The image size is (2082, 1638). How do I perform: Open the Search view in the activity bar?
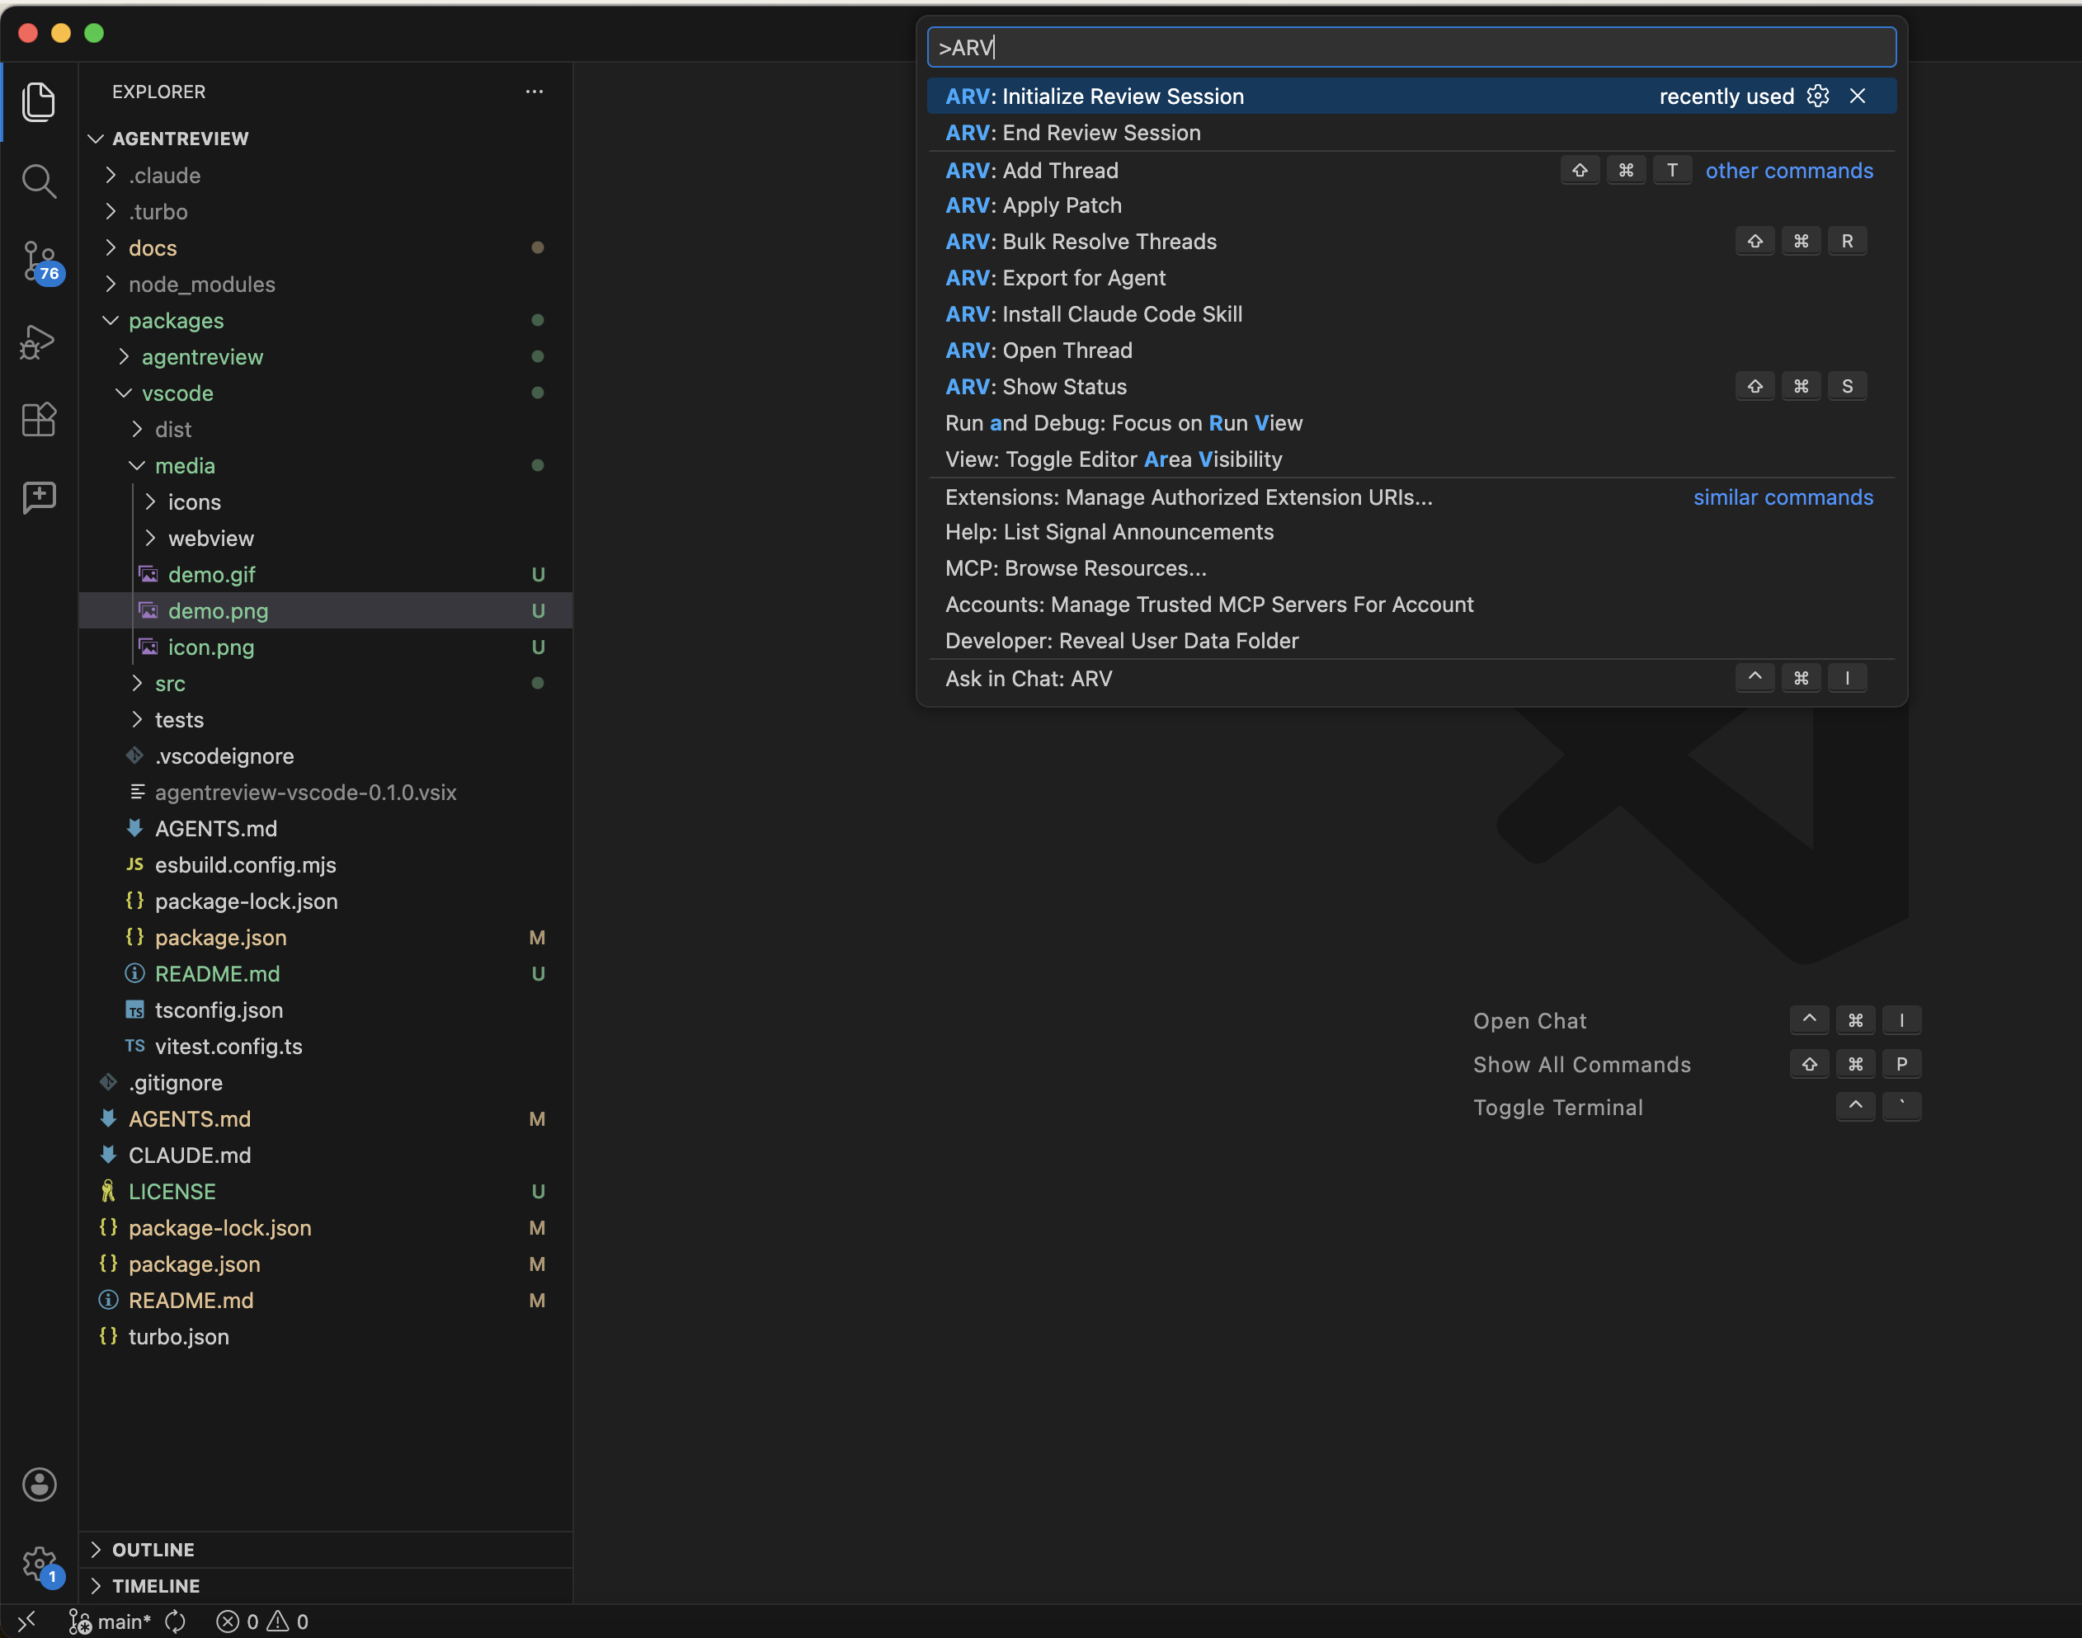tap(40, 181)
